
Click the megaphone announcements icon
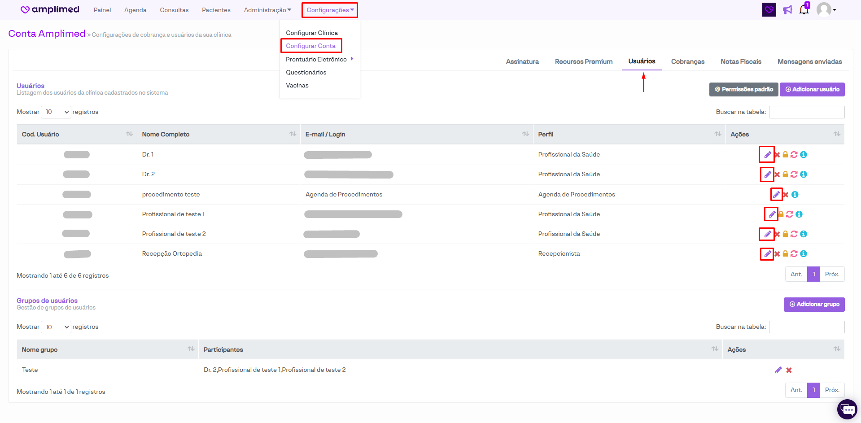click(x=787, y=10)
